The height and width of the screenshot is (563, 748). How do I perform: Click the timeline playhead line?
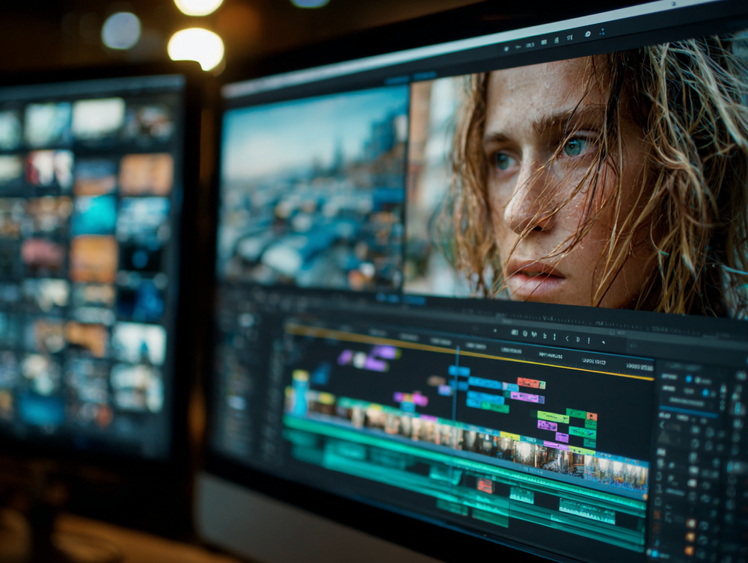[x=454, y=389]
